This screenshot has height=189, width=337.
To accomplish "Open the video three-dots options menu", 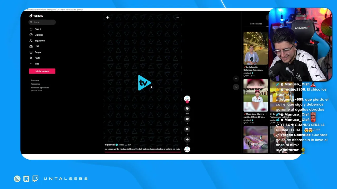I will (x=178, y=18).
